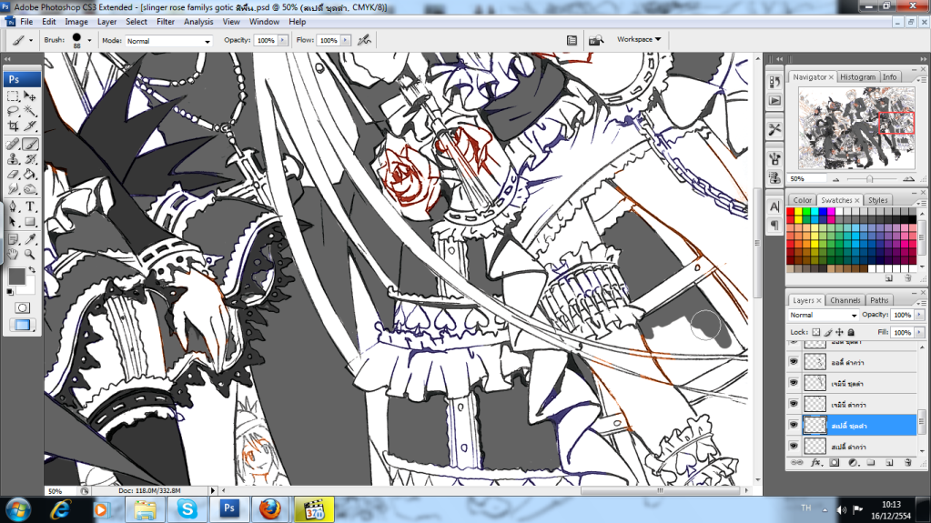Select the Crop tool
931x523 pixels.
click(x=13, y=126)
